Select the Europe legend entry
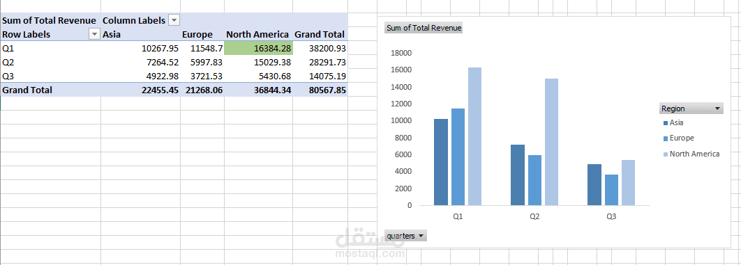This screenshot has width=741, height=265. [x=679, y=138]
